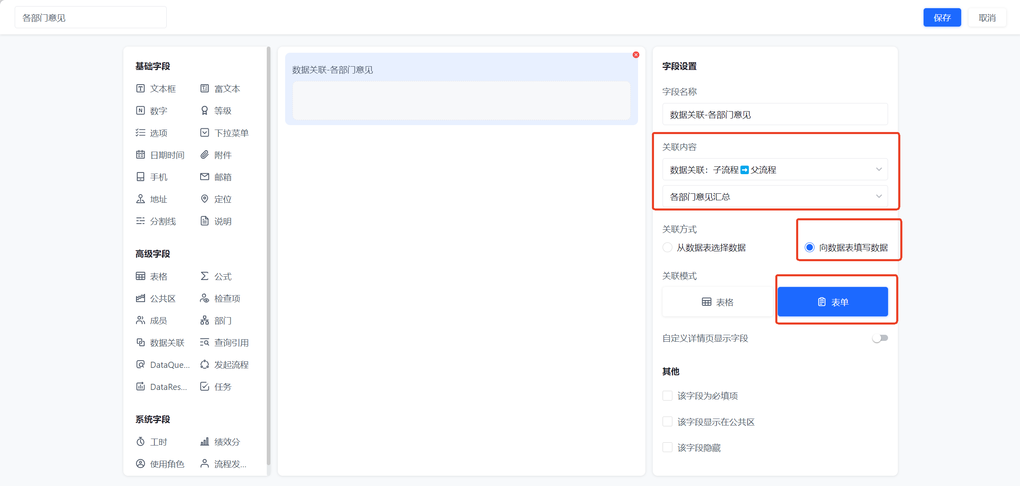Select the 数据关联-各部门意见 field on canvas
Viewport: 1020px width, 486px height.
click(x=461, y=89)
